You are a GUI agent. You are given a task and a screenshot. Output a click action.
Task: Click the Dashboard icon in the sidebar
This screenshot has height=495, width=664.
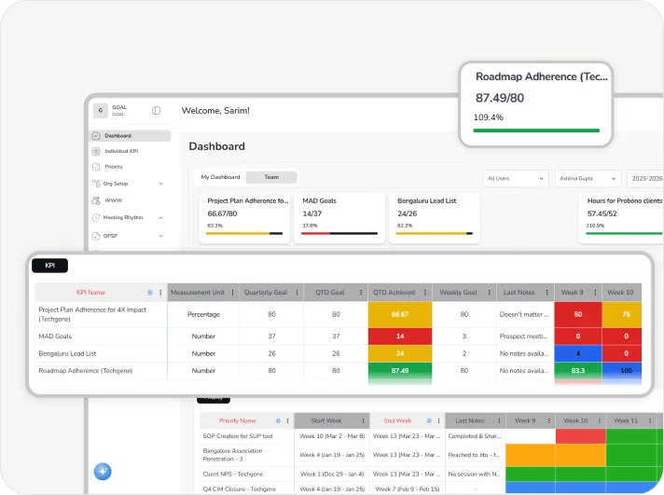coord(96,136)
